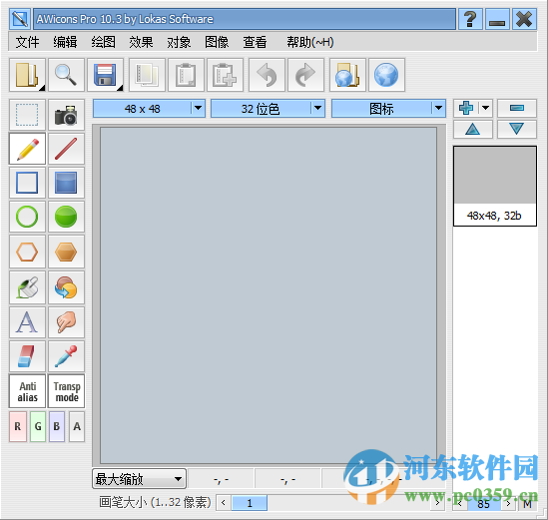
Task: Click the globe with folder icon
Action: (347, 75)
